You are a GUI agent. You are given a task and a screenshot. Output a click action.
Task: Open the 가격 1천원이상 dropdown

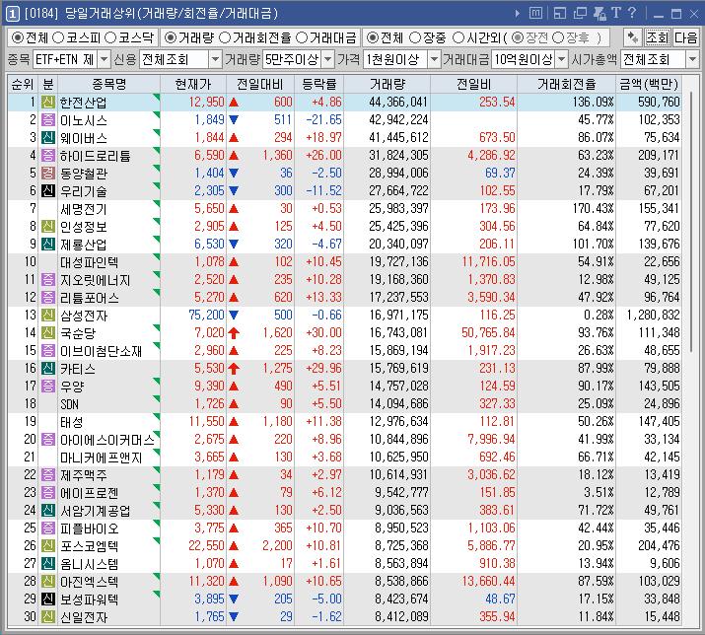click(x=434, y=59)
